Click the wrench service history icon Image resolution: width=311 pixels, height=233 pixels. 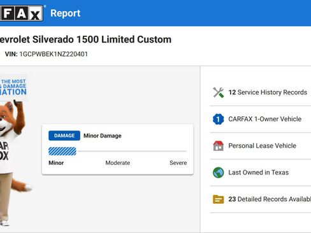(x=219, y=92)
